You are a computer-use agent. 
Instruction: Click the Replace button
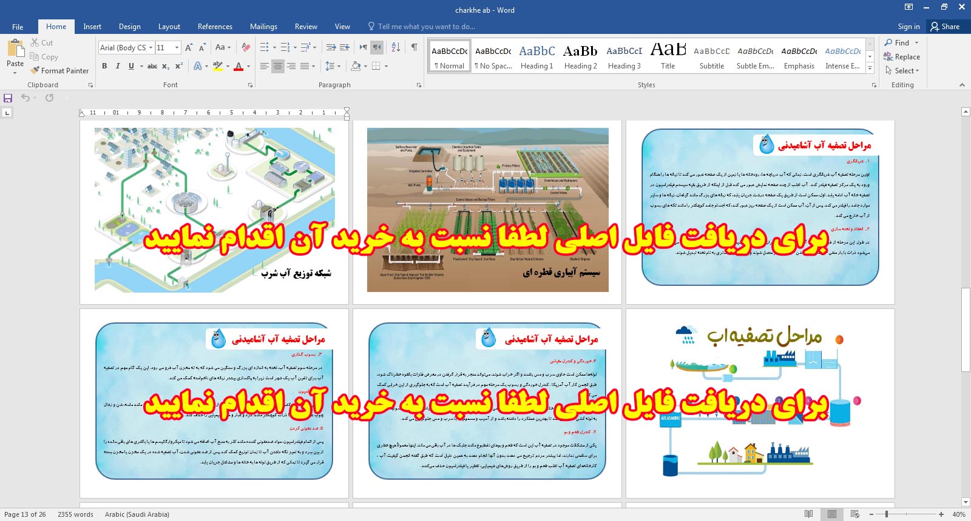(902, 57)
